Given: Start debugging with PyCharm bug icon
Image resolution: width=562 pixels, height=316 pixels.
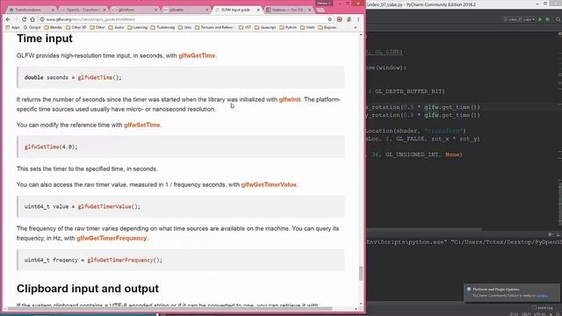Looking at the screenshot, I should pyautogui.click(x=548, y=19).
